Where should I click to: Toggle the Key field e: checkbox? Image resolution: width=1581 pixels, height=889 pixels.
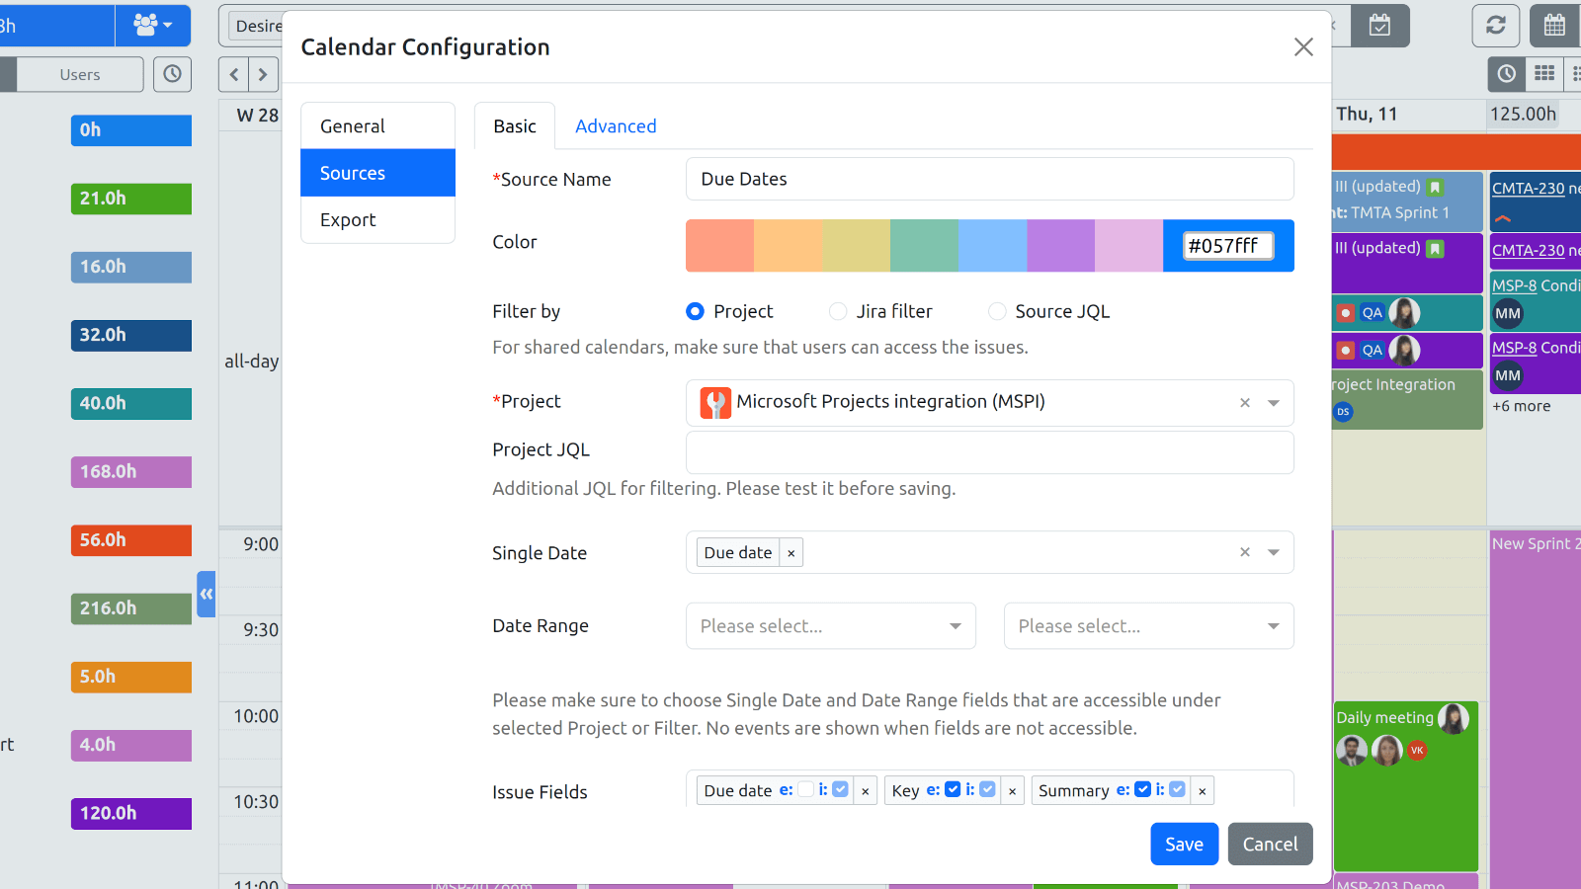click(953, 789)
